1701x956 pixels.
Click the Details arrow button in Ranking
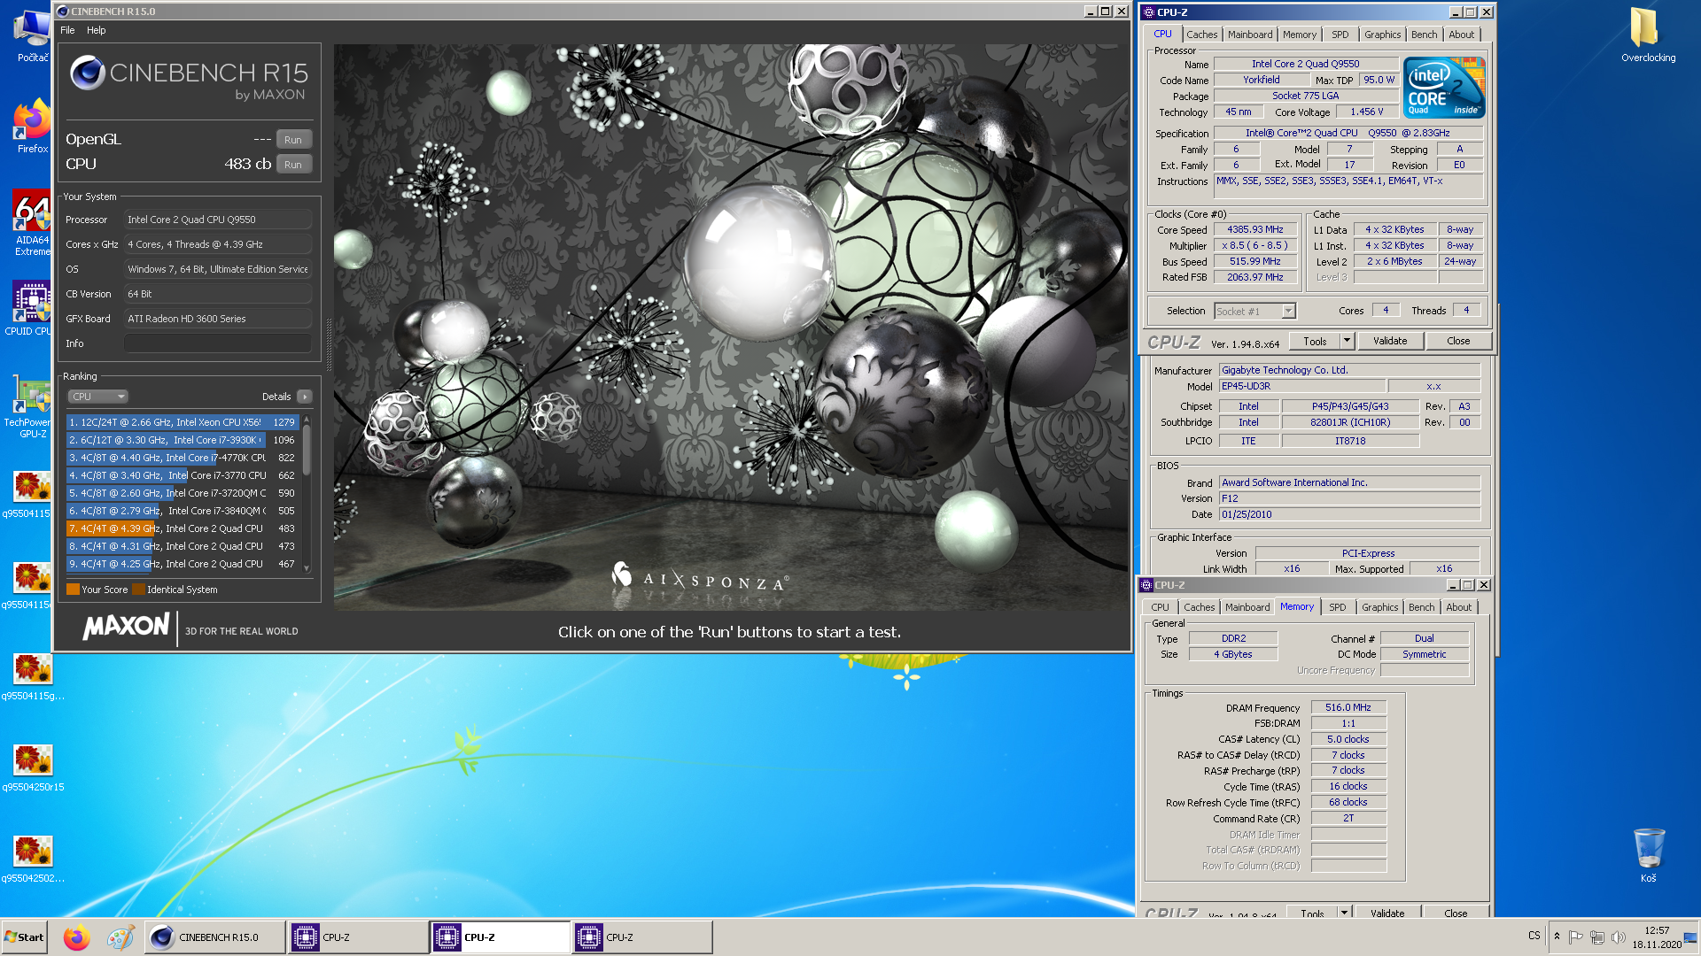pyautogui.click(x=304, y=397)
